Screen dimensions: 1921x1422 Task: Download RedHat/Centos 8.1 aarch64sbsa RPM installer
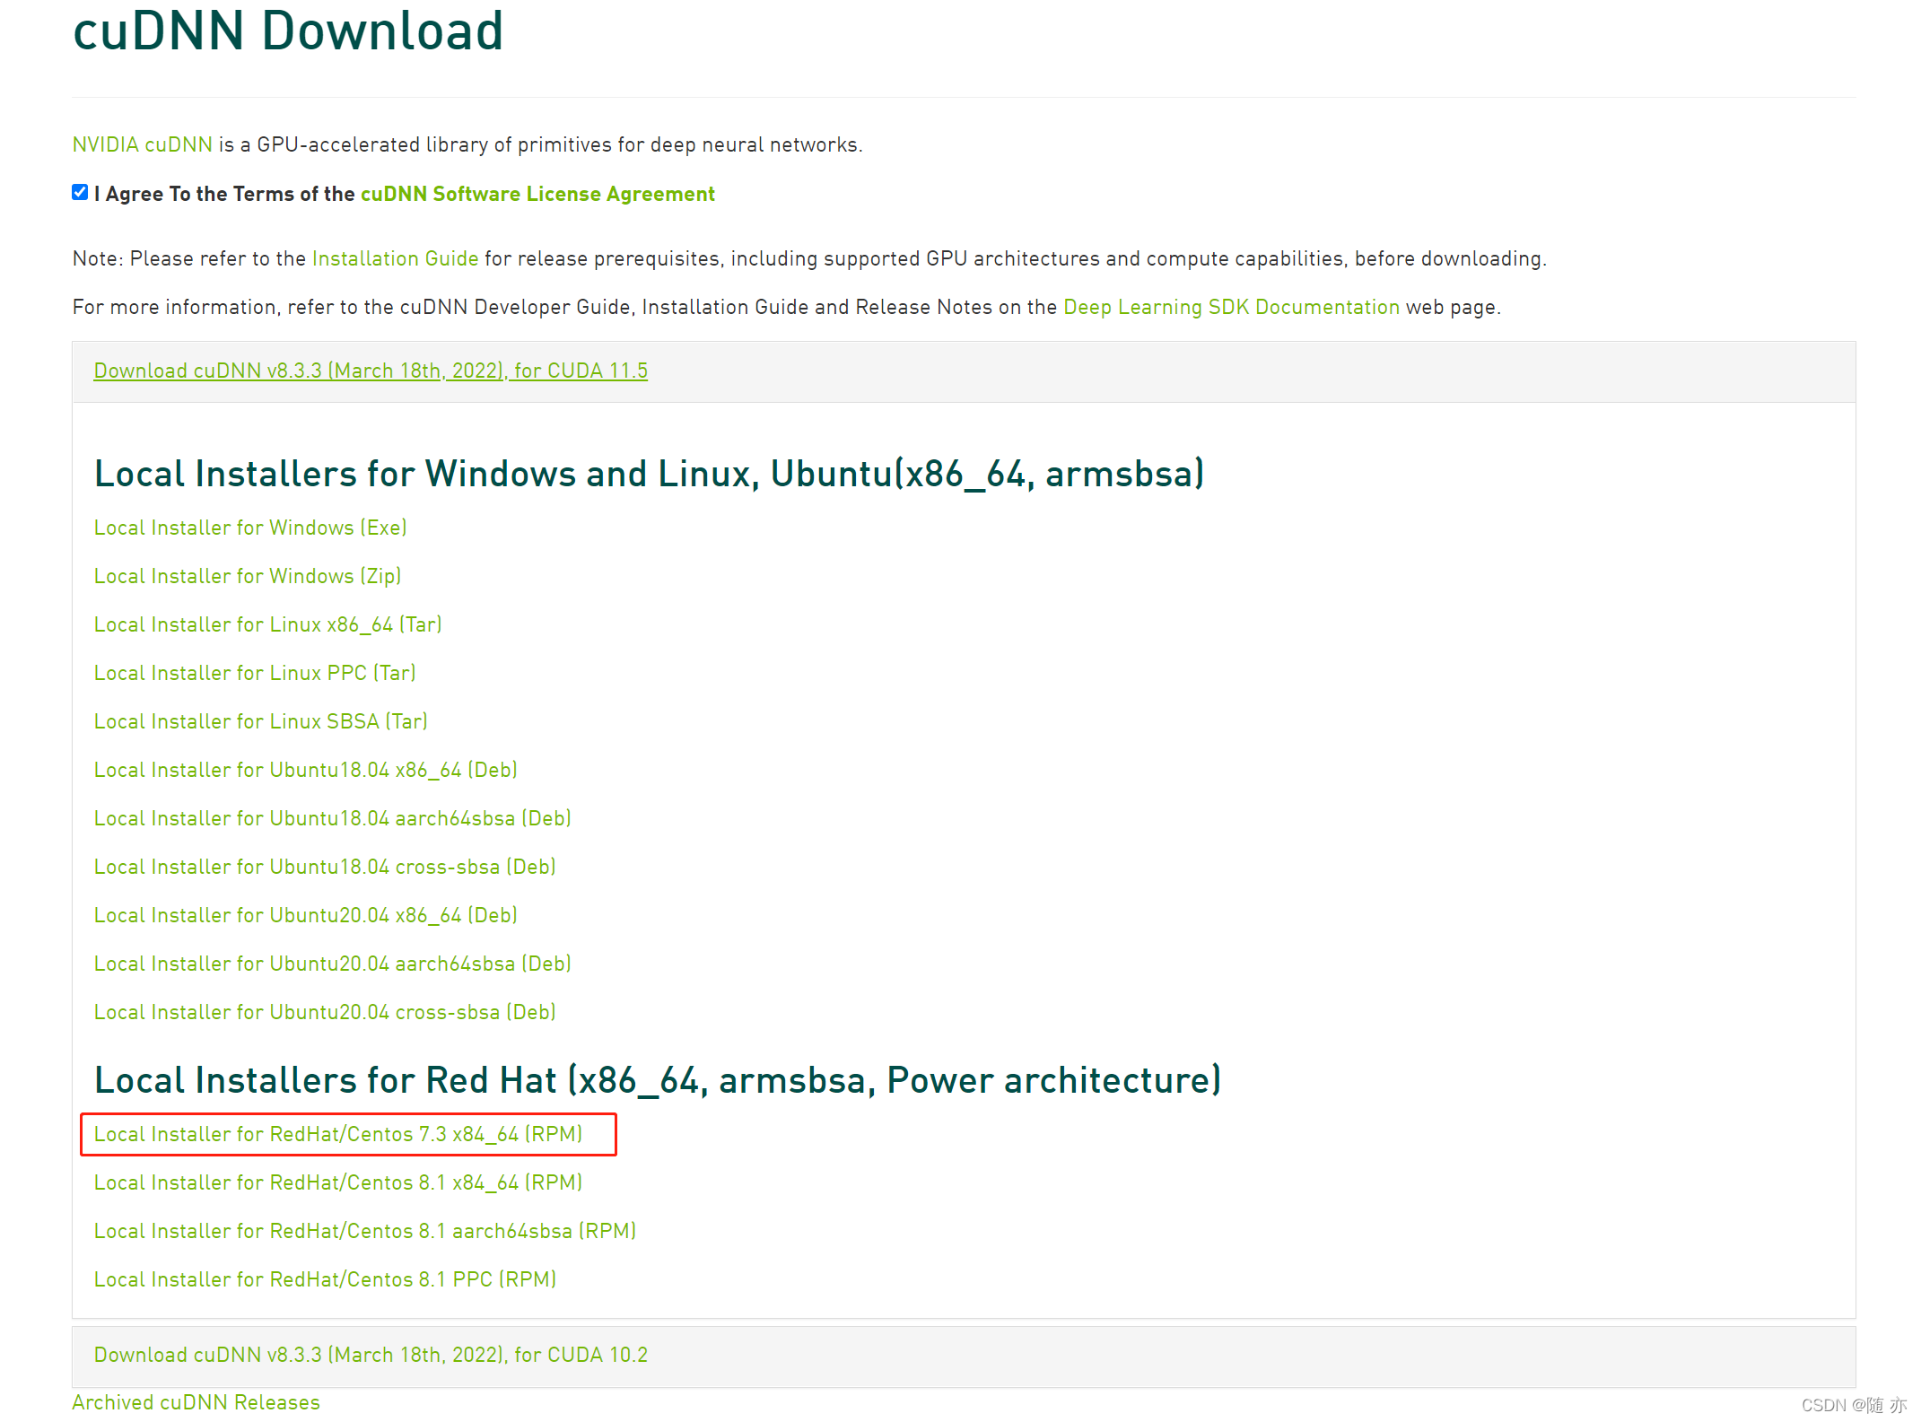tap(364, 1231)
